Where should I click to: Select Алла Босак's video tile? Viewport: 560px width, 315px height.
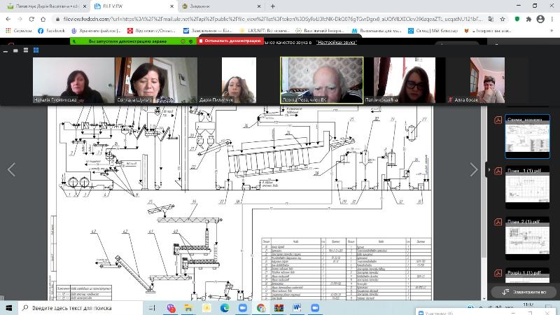coord(487,80)
